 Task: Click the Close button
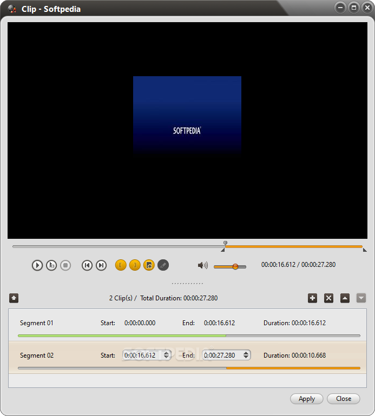344,399
